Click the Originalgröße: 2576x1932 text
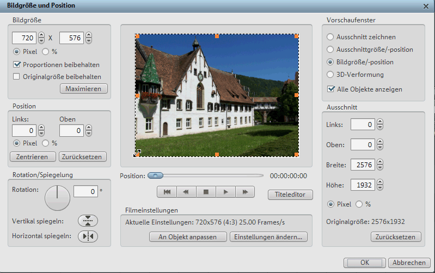This screenshot has height=273, width=435. pyautogui.click(x=365, y=222)
